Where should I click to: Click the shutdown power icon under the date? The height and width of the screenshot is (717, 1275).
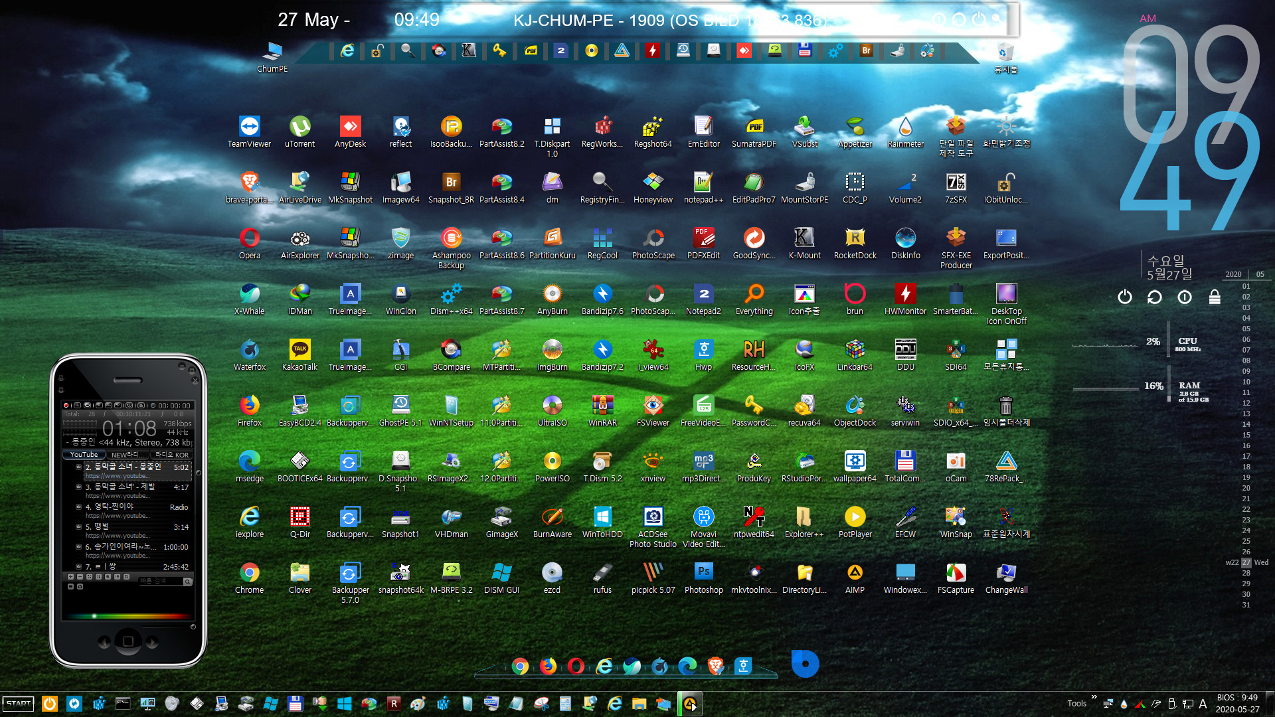pyautogui.click(x=1124, y=297)
